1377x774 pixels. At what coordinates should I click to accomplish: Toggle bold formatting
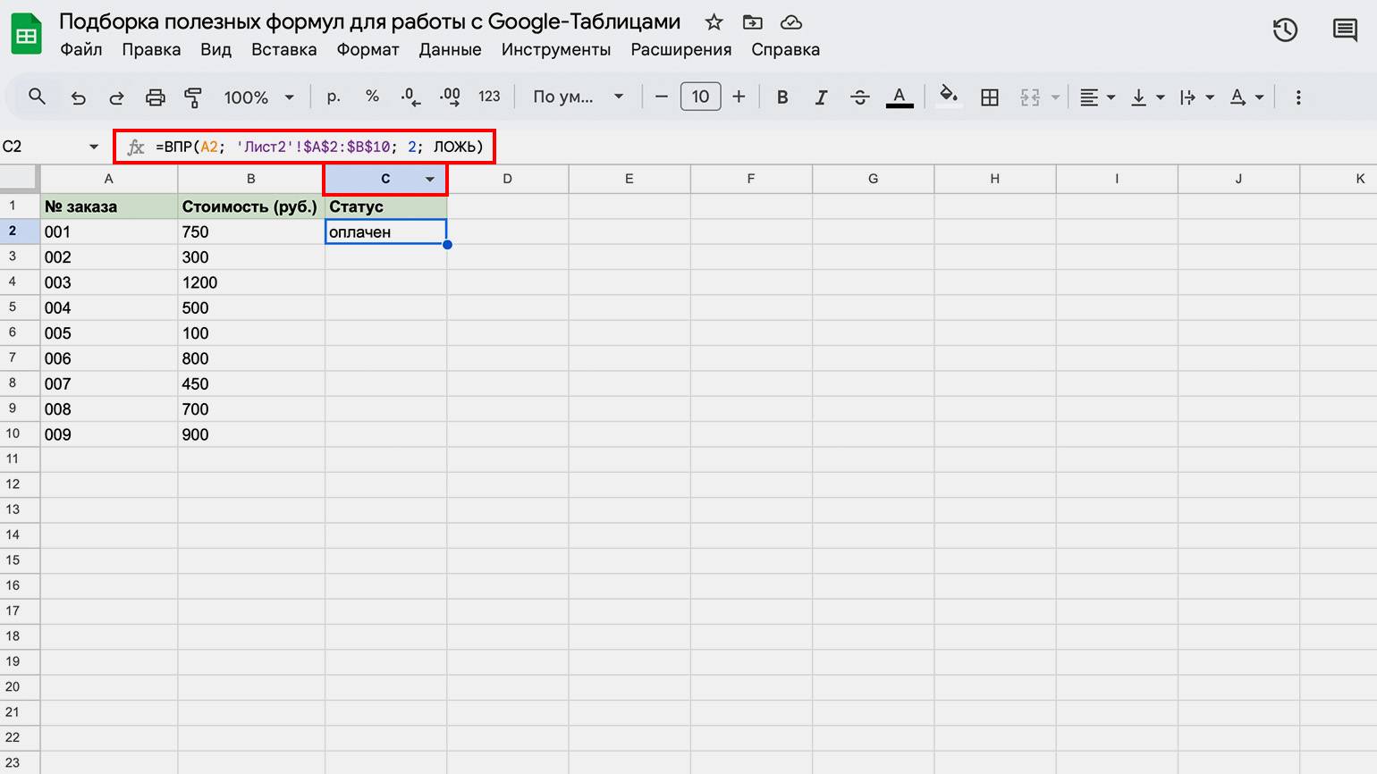[x=782, y=97]
